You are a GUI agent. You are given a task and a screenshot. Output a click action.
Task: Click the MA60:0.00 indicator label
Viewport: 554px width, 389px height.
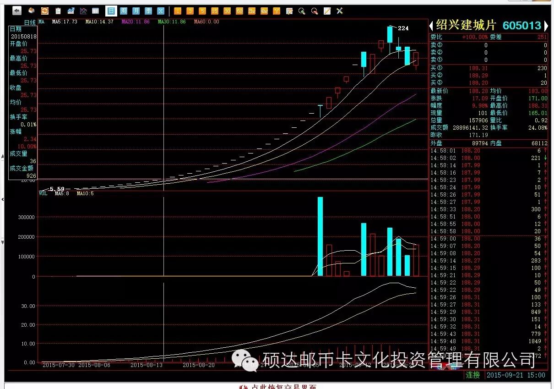pyautogui.click(x=206, y=22)
